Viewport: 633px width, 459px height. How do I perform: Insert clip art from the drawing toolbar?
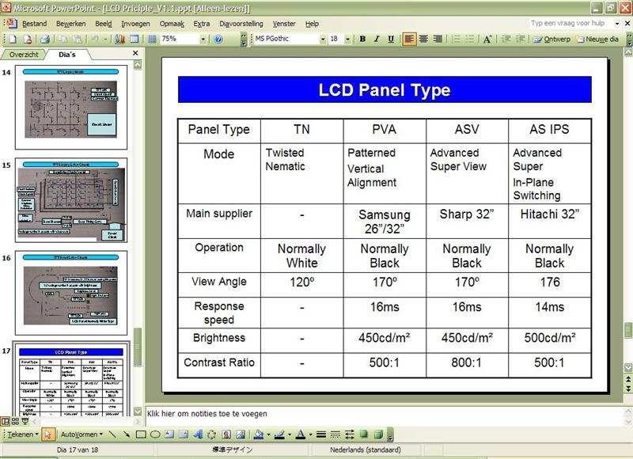click(226, 434)
